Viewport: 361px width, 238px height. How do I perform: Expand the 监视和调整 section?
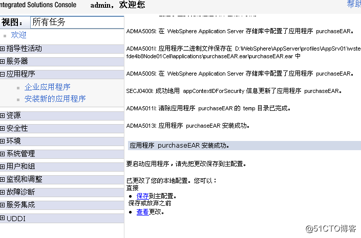2,179
